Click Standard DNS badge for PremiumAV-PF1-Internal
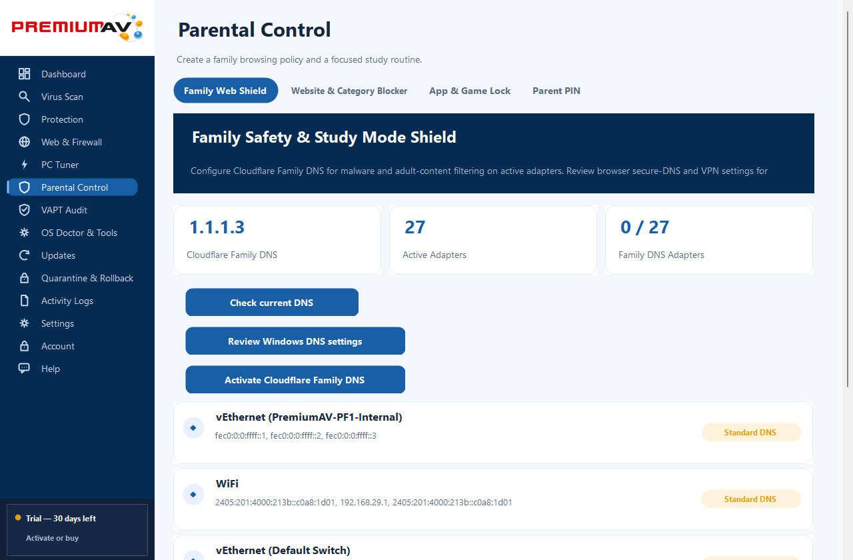Screen dimensions: 853x560 click(751, 432)
